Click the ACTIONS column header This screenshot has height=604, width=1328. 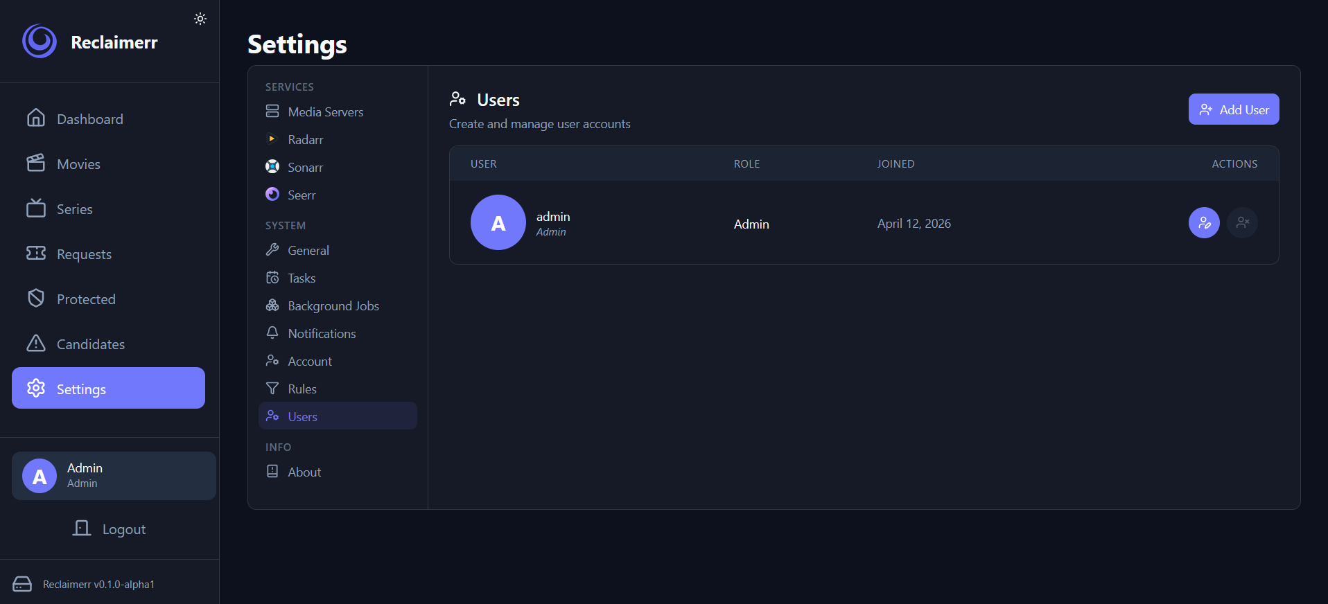point(1234,163)
